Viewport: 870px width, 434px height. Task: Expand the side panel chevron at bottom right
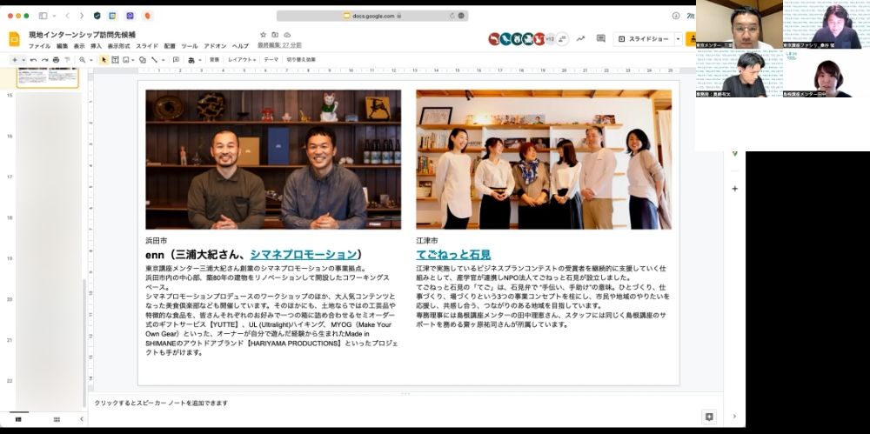[x=734, y=417]
